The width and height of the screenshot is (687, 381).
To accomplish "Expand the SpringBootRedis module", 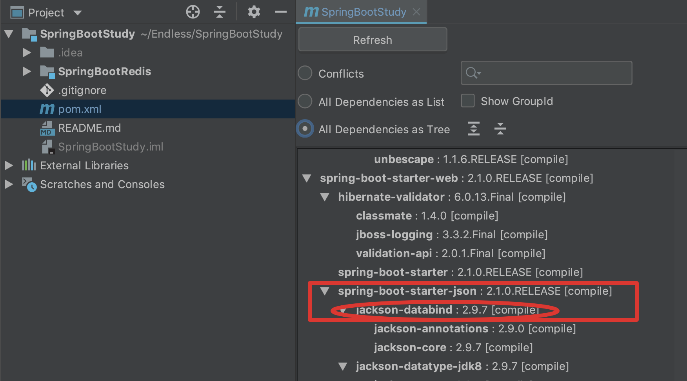I will 27,71.
